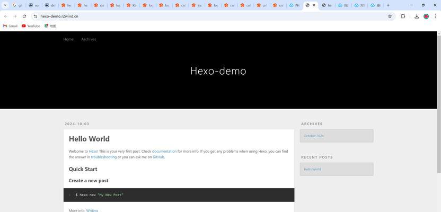Open the Writing link after More info

[92, 210]
